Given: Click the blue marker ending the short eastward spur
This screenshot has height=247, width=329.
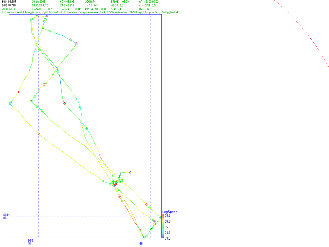Looking at the screenshot, I should coord(130,173).
